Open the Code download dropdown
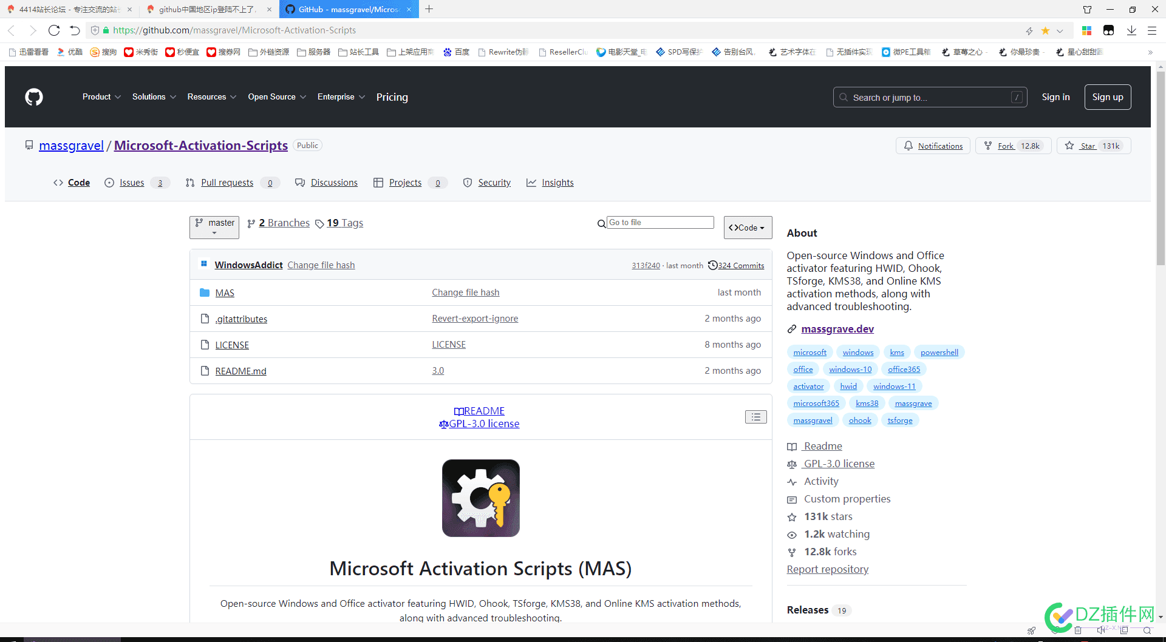Screen dimensions: 1166x642 click(x=748, y=228)
